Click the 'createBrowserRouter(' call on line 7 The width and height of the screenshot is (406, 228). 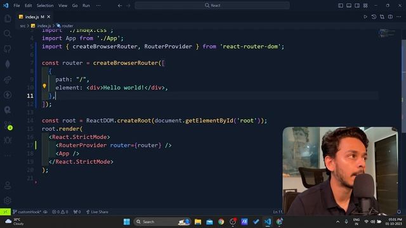click(127, 63)
